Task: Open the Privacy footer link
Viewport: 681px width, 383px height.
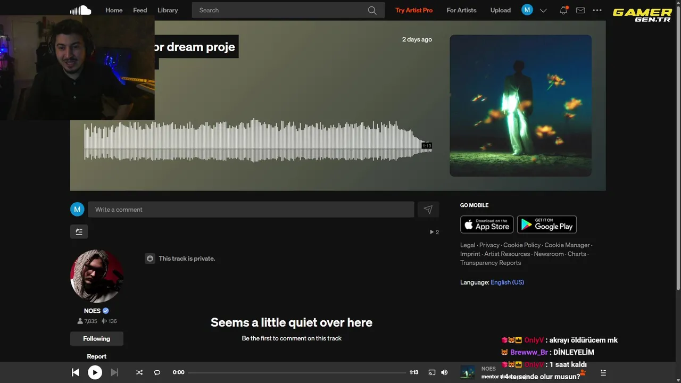Action: tap(489, 245)
